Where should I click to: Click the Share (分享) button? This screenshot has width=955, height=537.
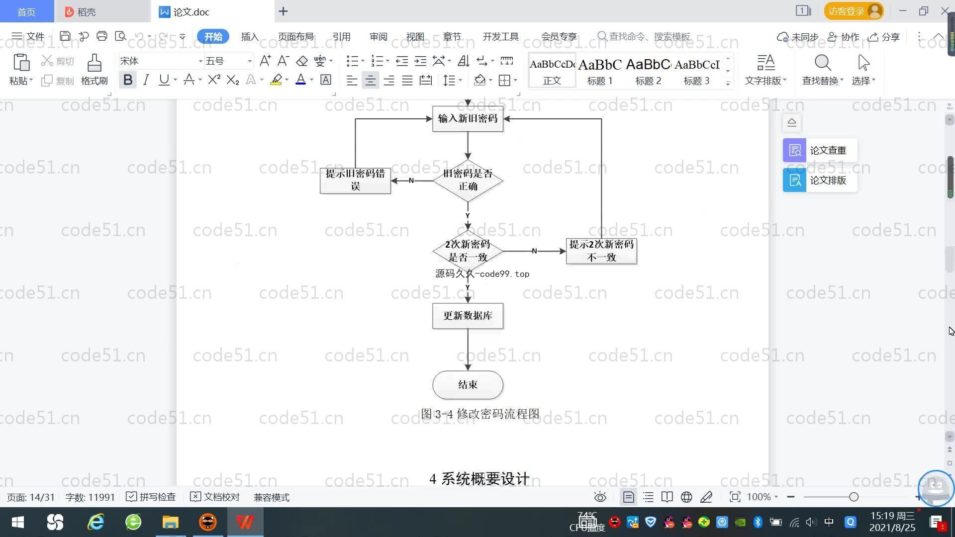[884, 37]
